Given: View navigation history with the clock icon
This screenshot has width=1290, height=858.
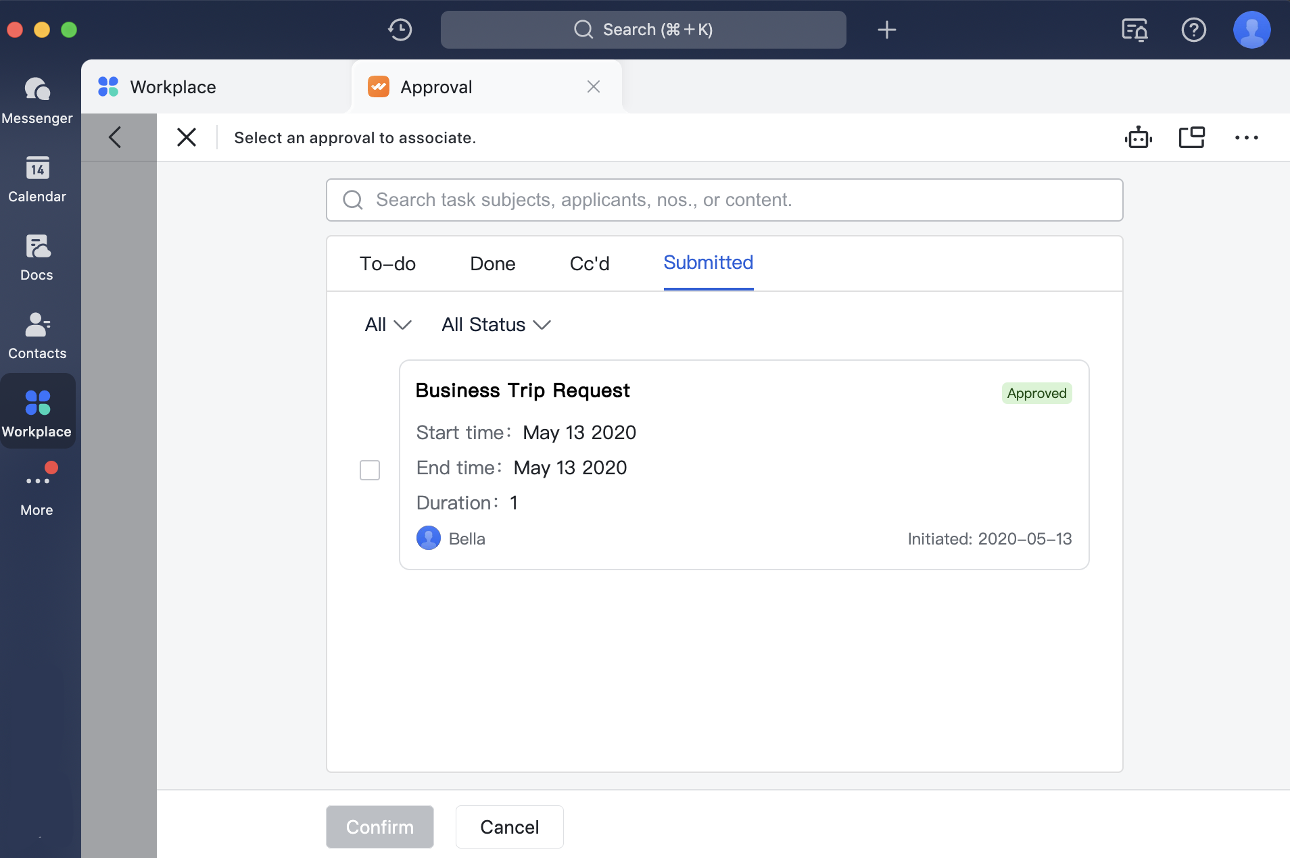Looking at the screenshot, I should point(400,30).
